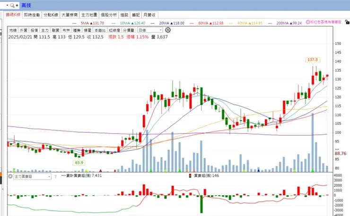Open the chart settings gear
The height and width of the screenshot is (216, 350).
168,30
